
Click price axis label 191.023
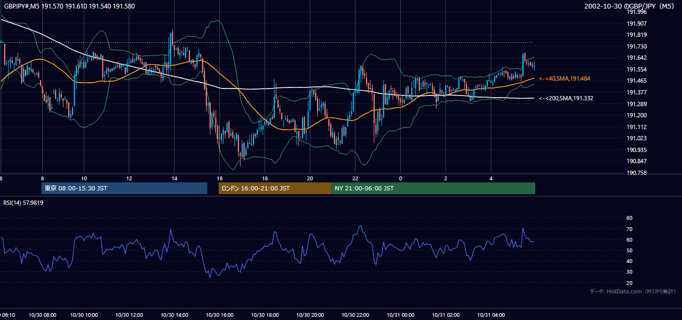tap(636, 138)
